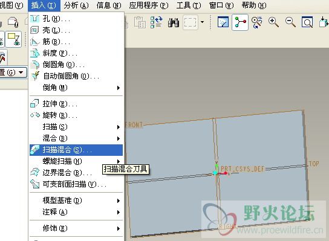Expand the 倒角(M) submenu
Viewport: 329px width, 241px height.
coord(76,88)
